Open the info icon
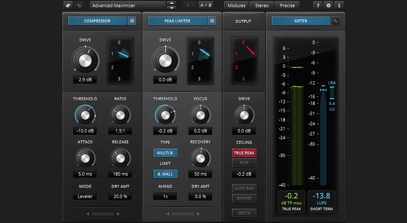Image resolution: width=407 pixels, height=223 pixels. pyautogui.click(x=339, y=6)
